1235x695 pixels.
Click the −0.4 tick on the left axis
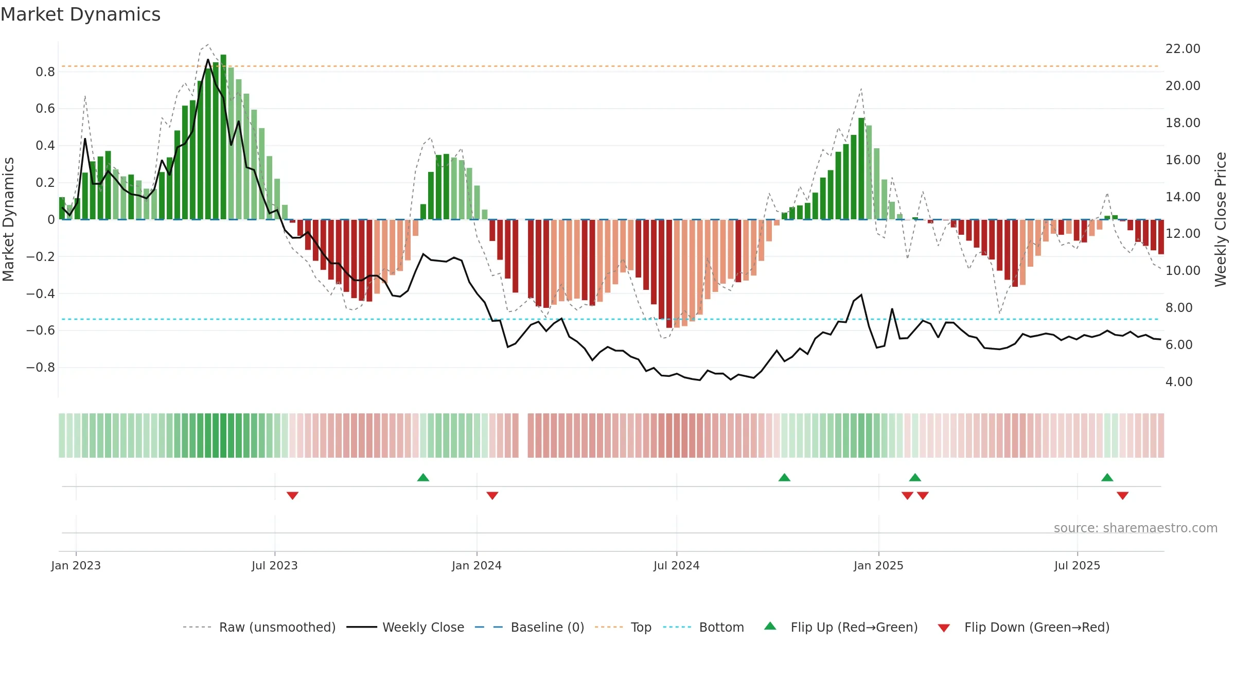(41, 293)
